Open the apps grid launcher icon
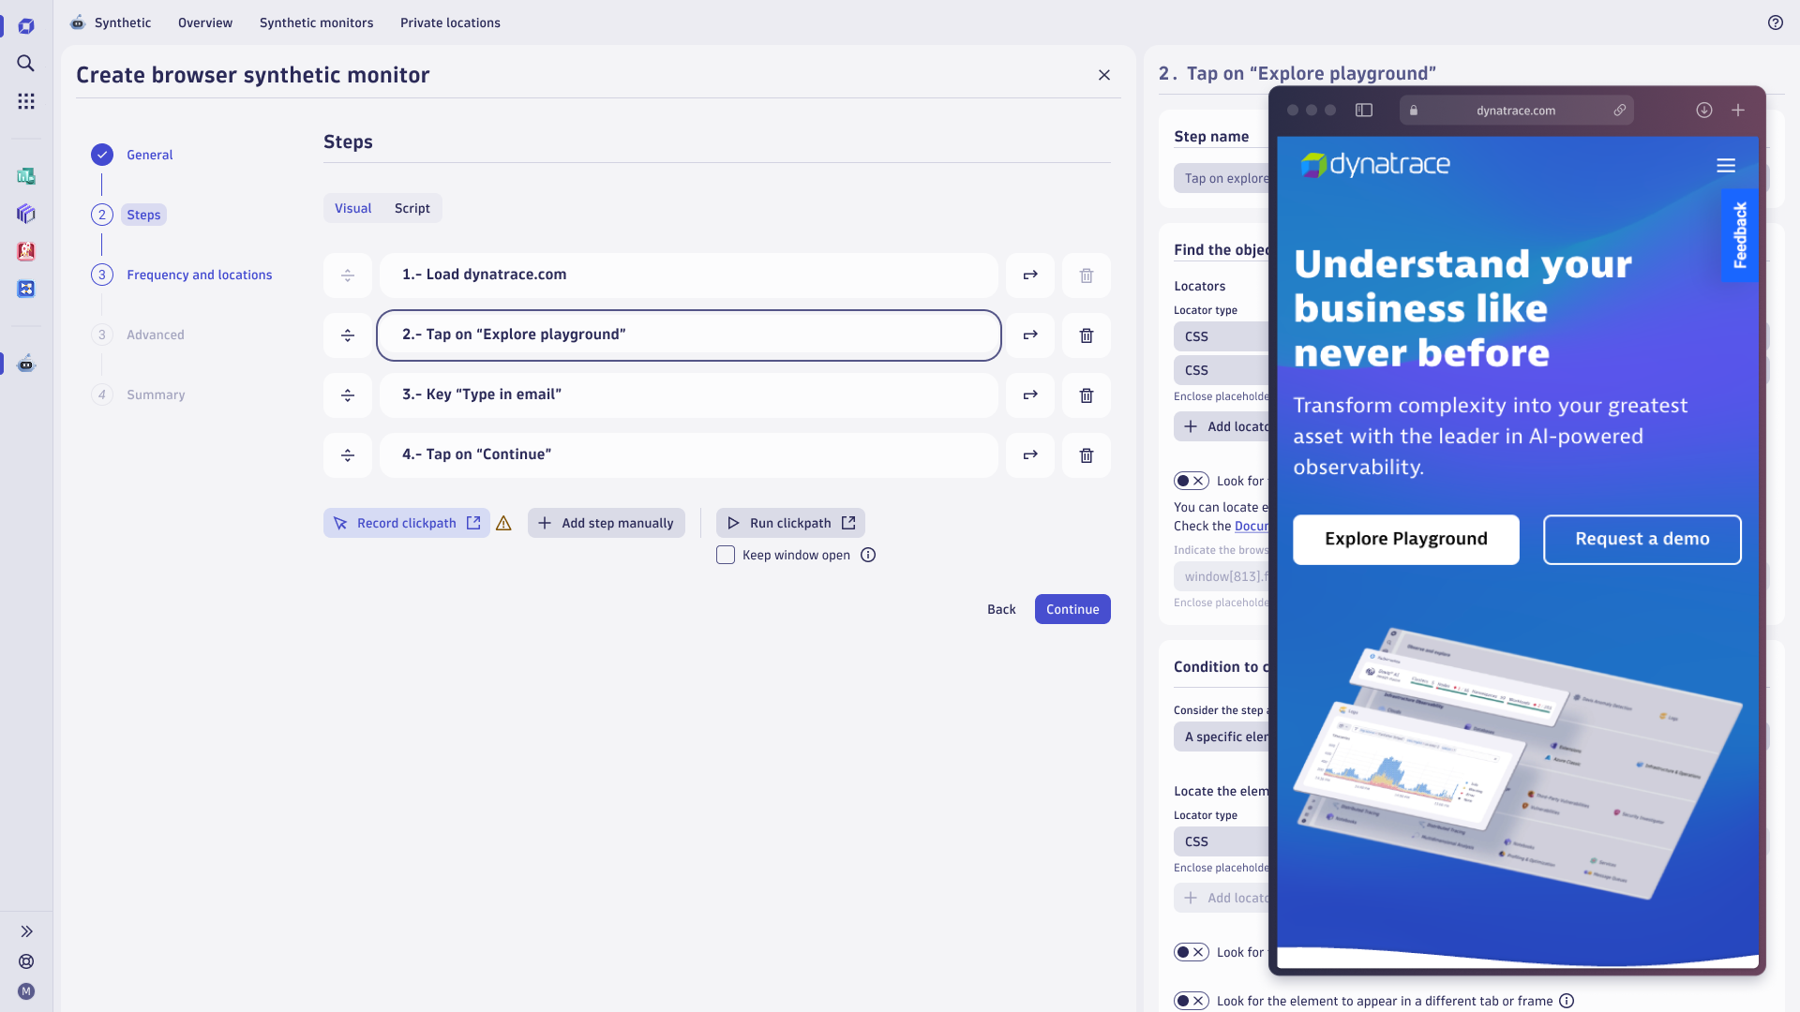The image size is (1800, 1012). [x=26, y=100]
